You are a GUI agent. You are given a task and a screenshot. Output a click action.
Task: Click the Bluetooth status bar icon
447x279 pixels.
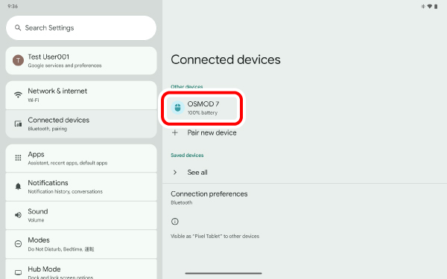point(423,7)
